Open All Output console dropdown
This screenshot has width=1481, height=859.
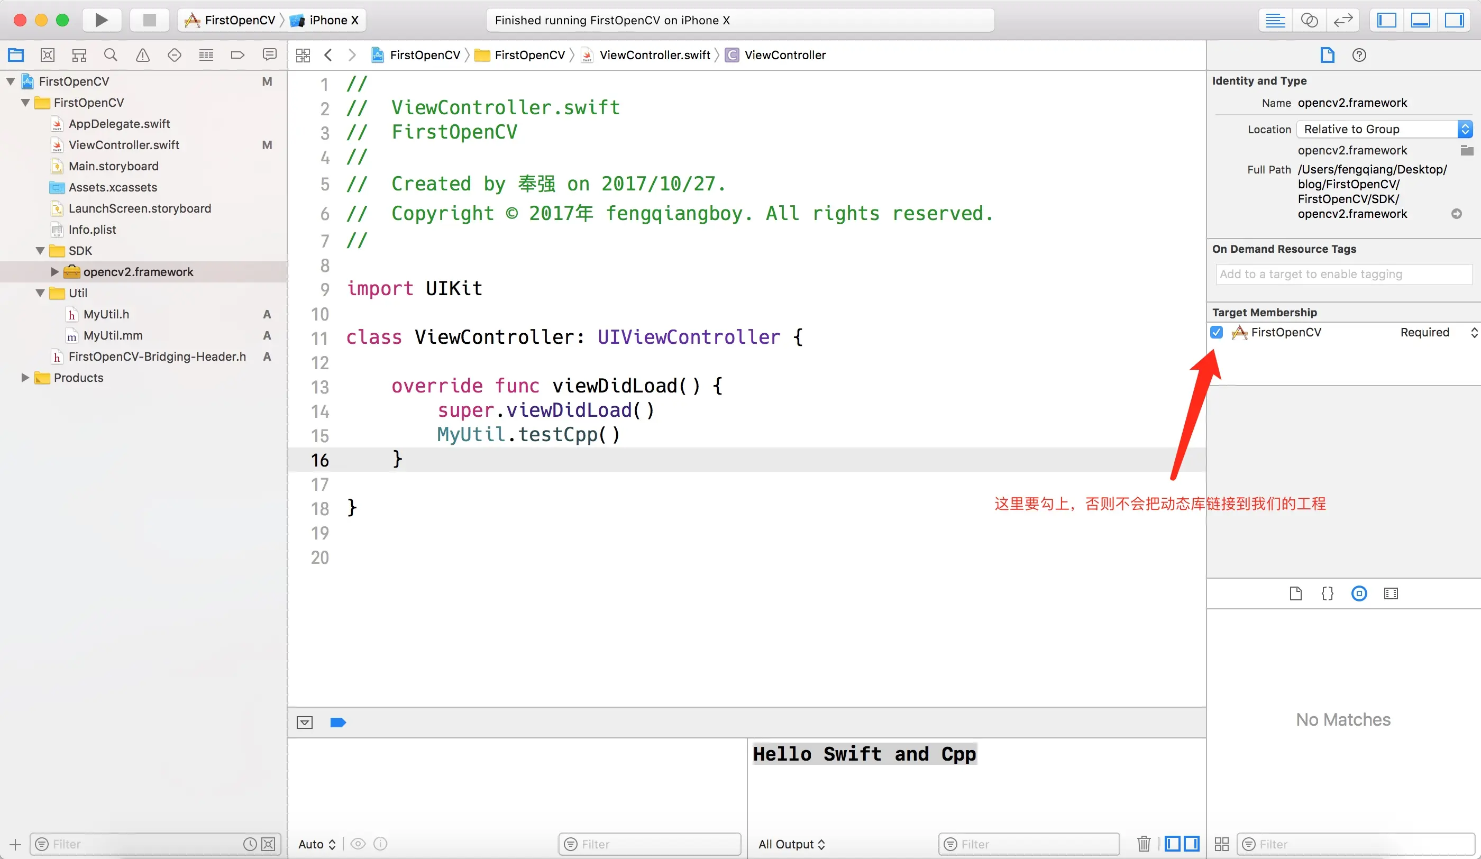pyautogui.click(x=792, y=844)
